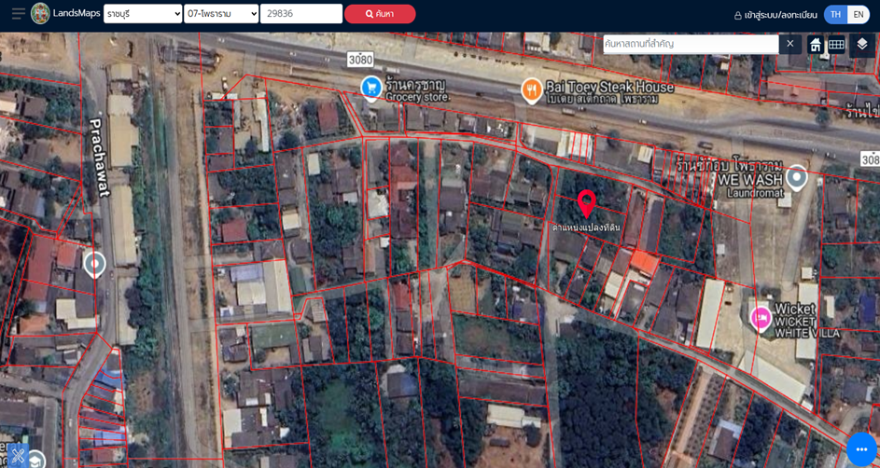Viewport: 880px width, 468px height.
Task: Click the red ค้นหา search button
Action: click(380, 14)
